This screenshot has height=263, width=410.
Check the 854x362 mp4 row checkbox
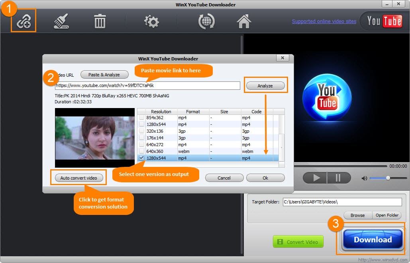141,118
